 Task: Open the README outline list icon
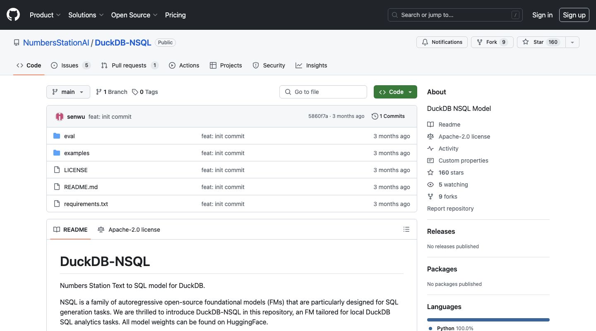pos(406,229)
